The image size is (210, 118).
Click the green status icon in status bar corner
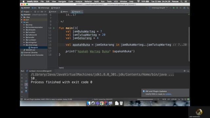point(188,99)
